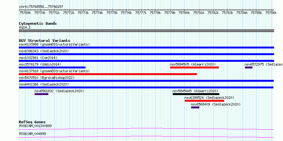
Task: Open nsv5845445 (Almarri2020) label
Action: pyautogui.click(x=196, y=91)
